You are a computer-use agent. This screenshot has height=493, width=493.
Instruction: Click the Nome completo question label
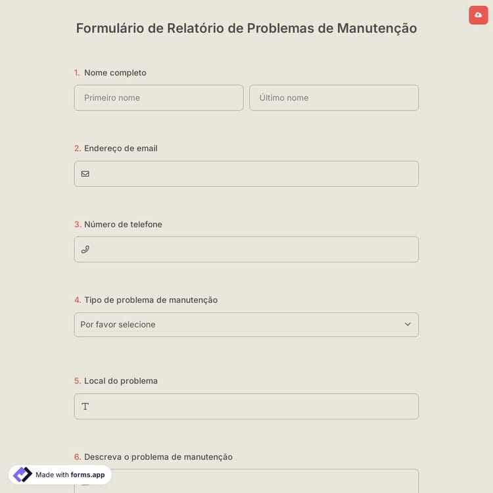(115, 73)
